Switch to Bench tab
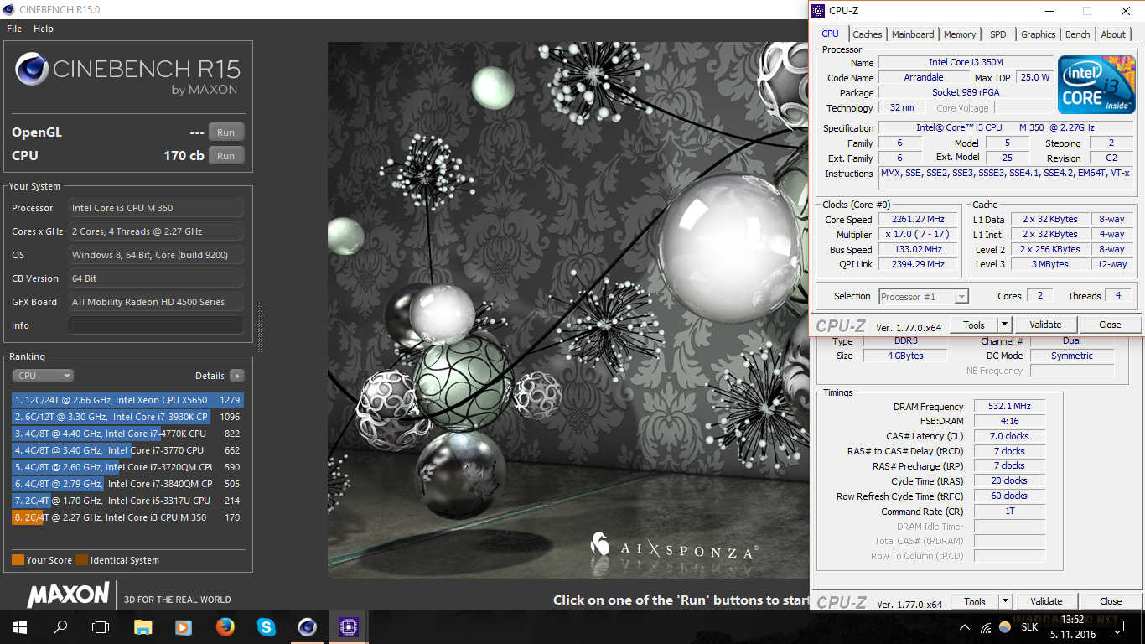This screenshot has height=644, width=1145. click(x=1078, y=34)
